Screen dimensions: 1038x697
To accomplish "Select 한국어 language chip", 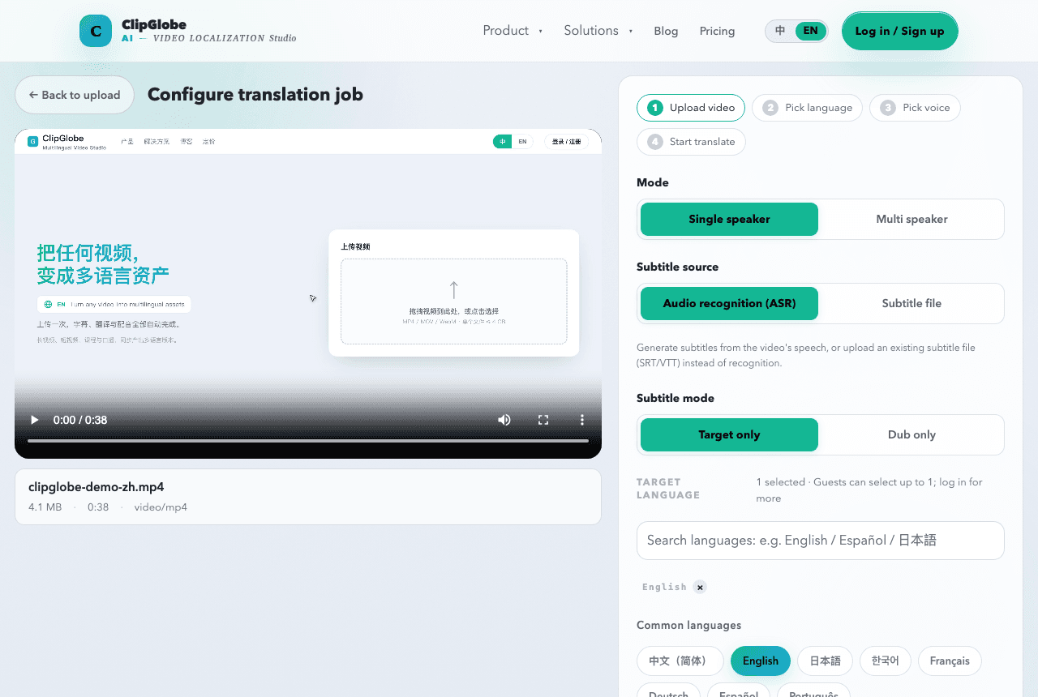I will click(886, 661).
